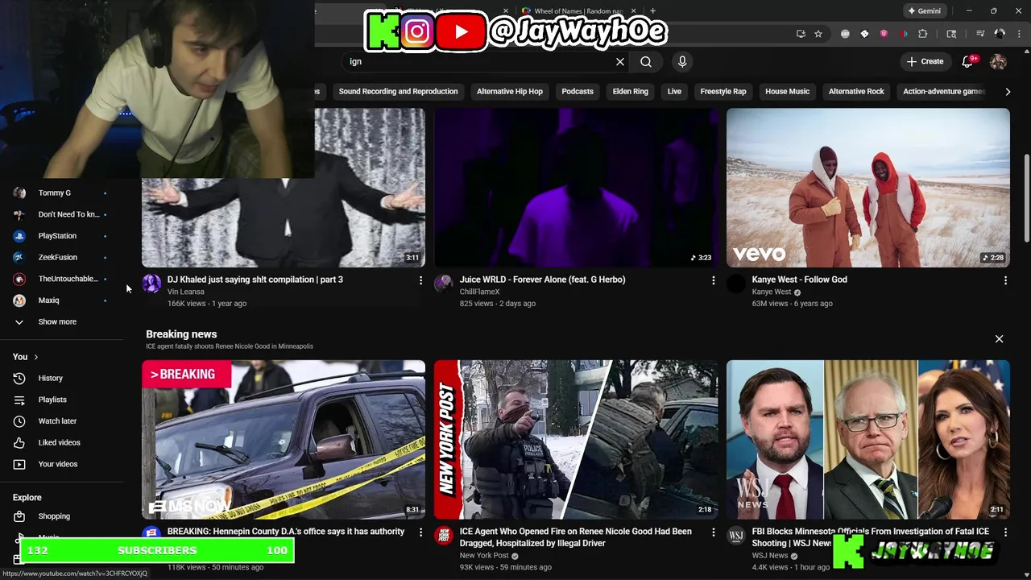Play MS NOW Breaking news thumbnail

[284, 440]
